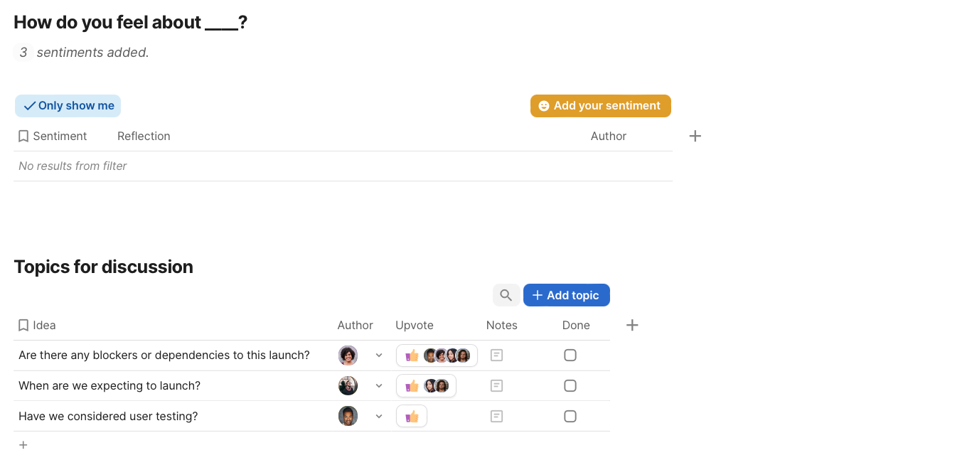Toggle the Only show me filter

tap(68, 106)
